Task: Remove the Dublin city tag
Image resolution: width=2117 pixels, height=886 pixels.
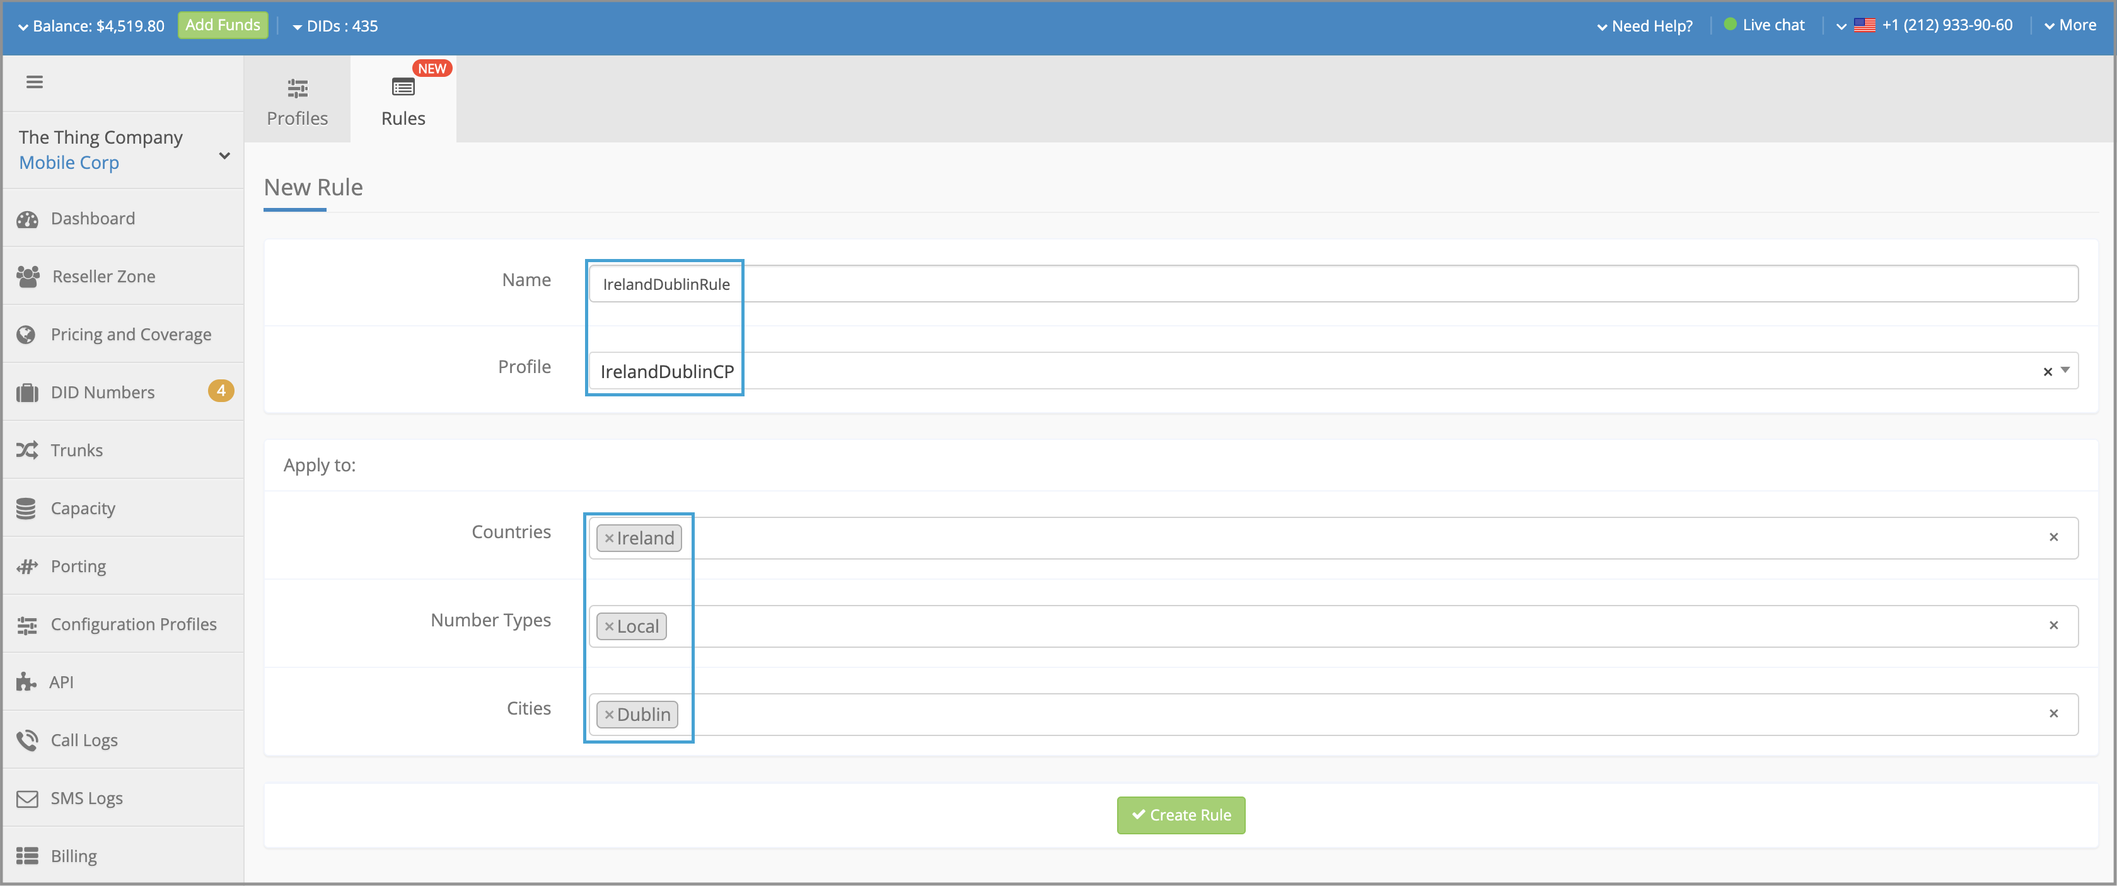Action: [609, 713]
